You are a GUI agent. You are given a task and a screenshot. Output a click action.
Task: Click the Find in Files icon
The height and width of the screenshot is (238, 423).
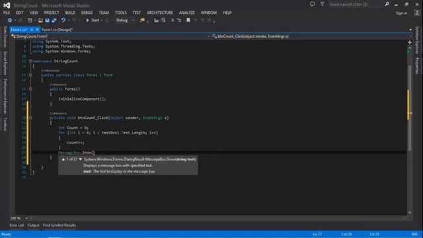142,20
